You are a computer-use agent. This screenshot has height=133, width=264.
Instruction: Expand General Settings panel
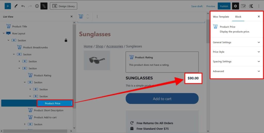tap(236, 42)
